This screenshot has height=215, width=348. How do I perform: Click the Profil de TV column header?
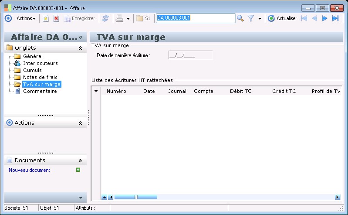pos(326,91)
